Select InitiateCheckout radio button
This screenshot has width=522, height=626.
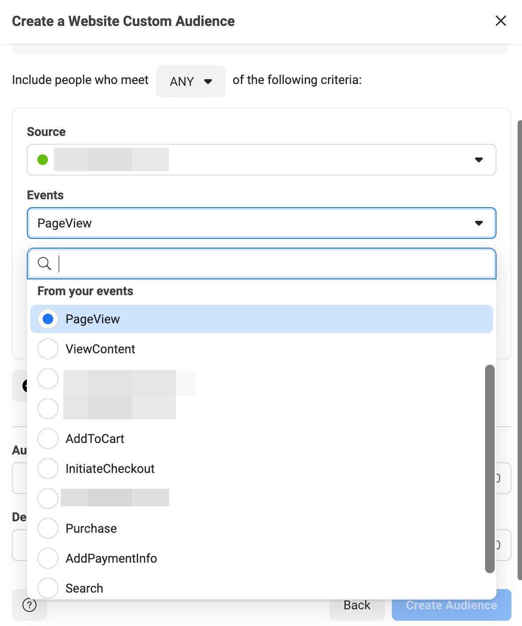(48, 469)
